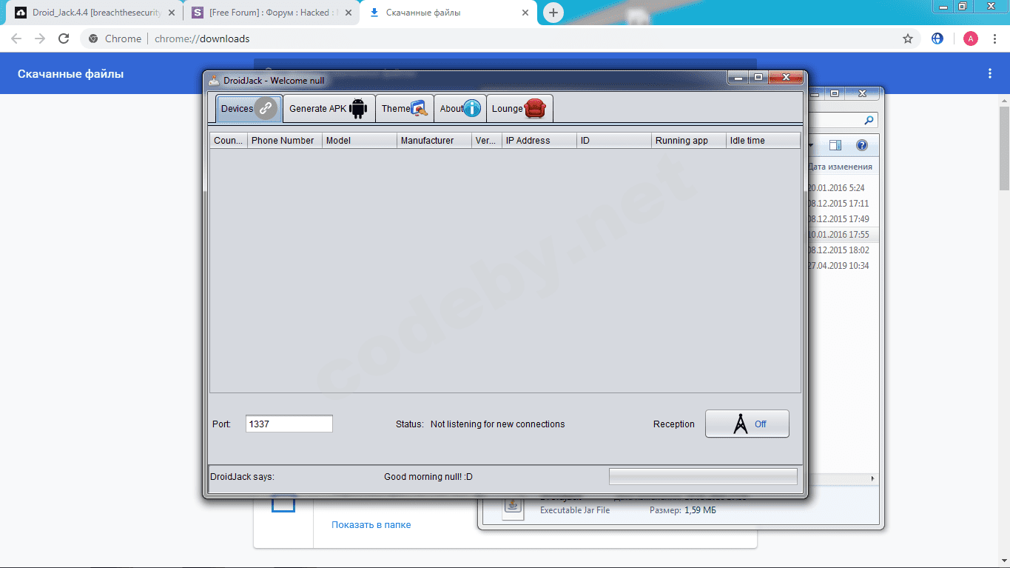Click the Chrome page vertical scrollbar
The image size is (1010, 568).
(1004, 148)
